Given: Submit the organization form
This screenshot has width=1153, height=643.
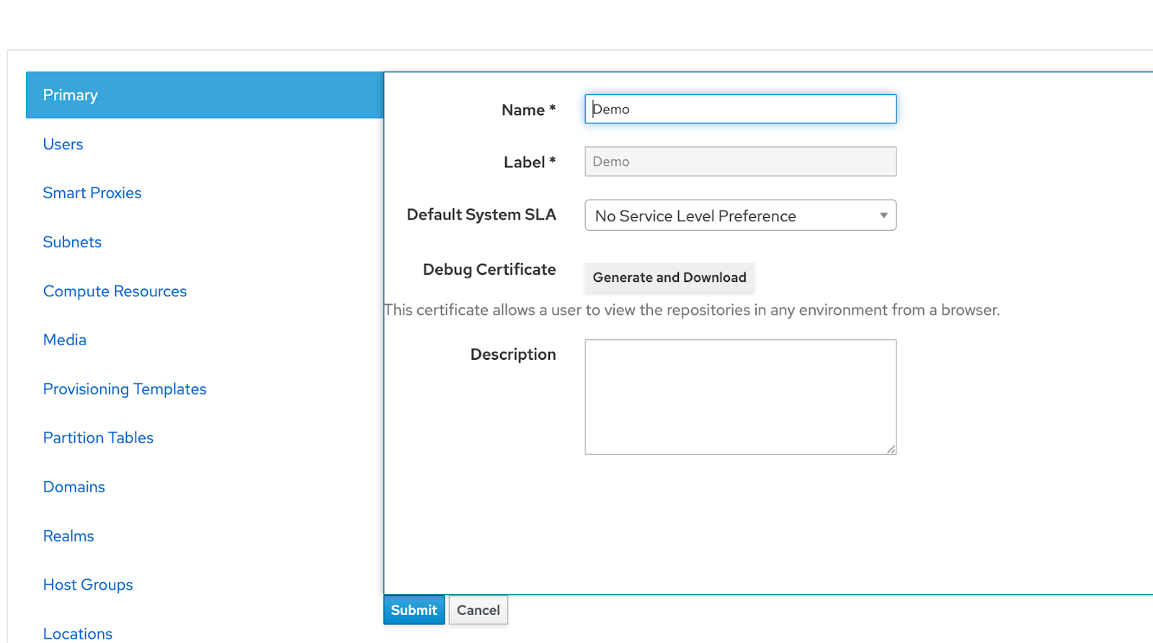Looking at the screenshot, I should pyautogui.click(x=414, y=610).
